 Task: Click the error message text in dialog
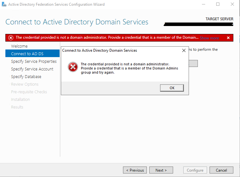[x=129, y=68]
